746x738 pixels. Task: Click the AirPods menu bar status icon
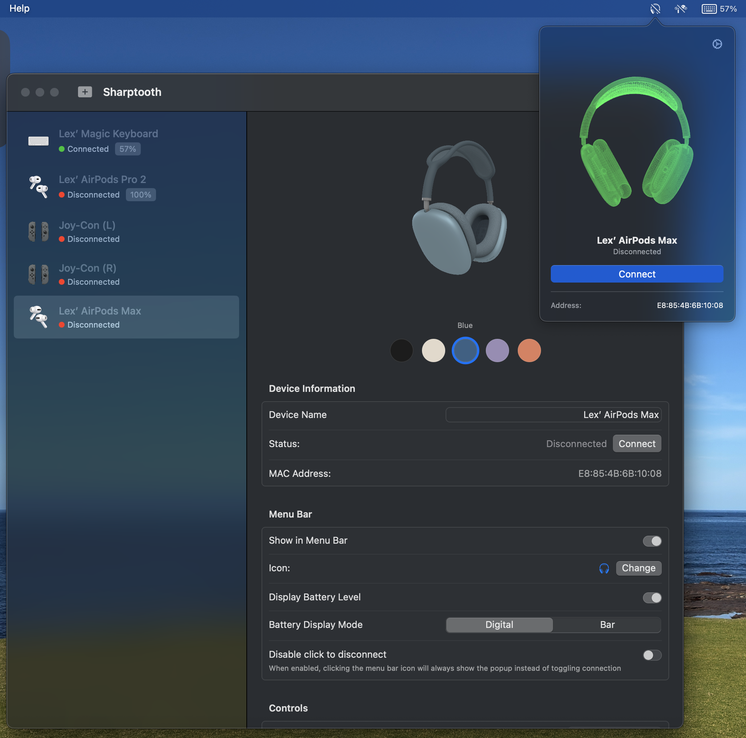[680, 8]
